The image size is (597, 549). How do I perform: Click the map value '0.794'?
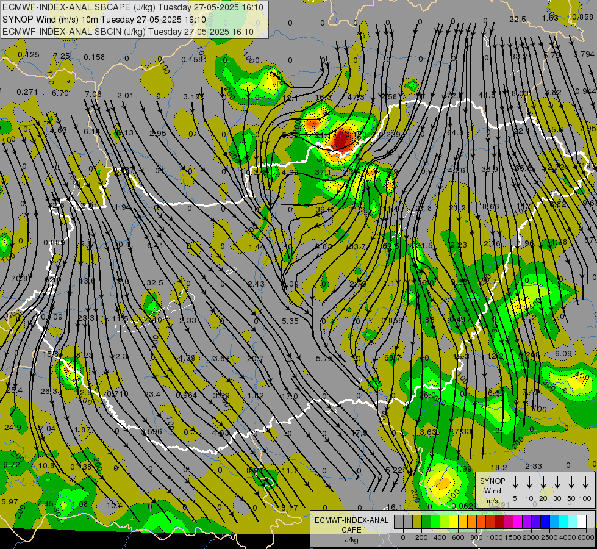[584, 54]
